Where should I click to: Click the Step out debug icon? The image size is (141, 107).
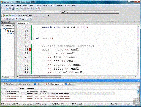pos(20,19)
